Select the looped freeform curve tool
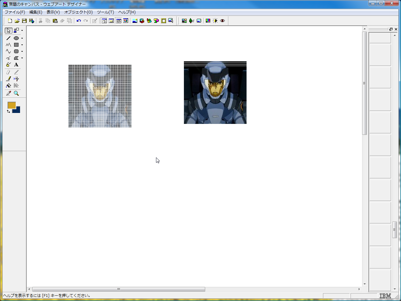 point(8,58)
